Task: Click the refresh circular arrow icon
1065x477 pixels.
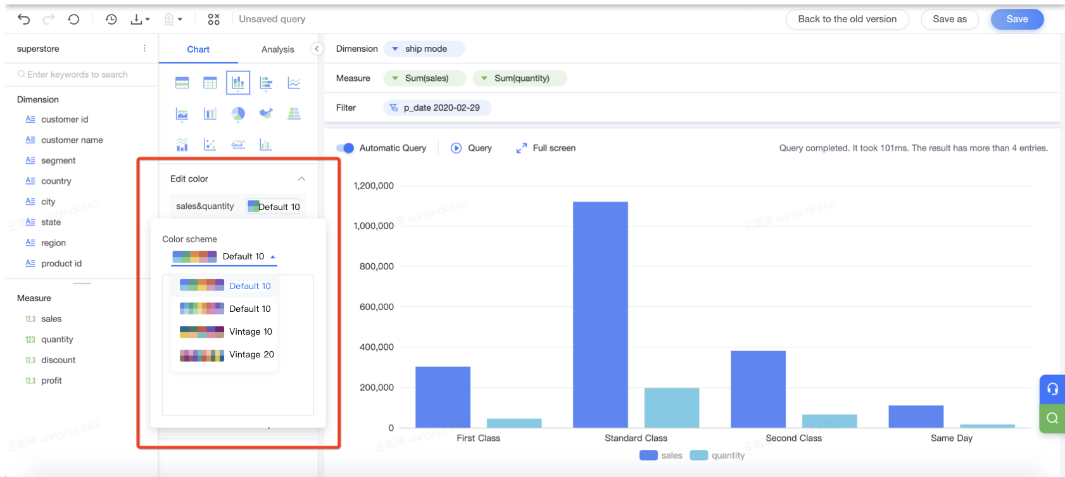Action: click(73, 19)
